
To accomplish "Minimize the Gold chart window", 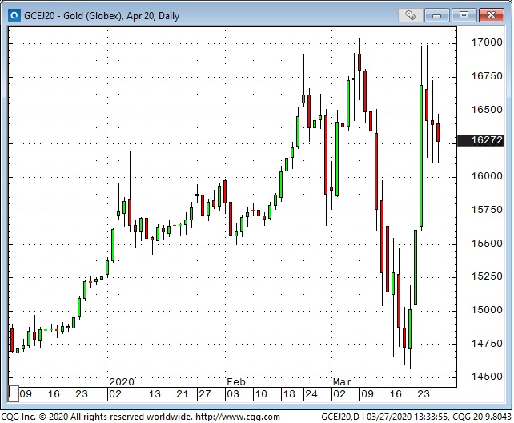I will coord(436,15).
